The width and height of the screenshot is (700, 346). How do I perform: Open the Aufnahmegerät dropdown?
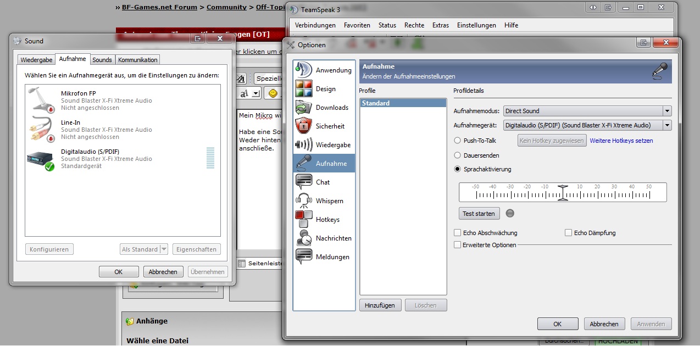587,125
